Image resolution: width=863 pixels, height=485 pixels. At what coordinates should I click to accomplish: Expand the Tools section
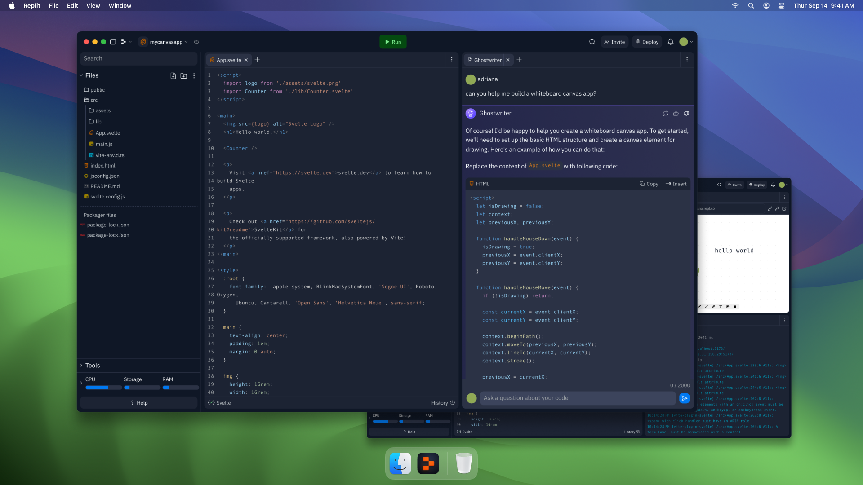pos(81,366)
